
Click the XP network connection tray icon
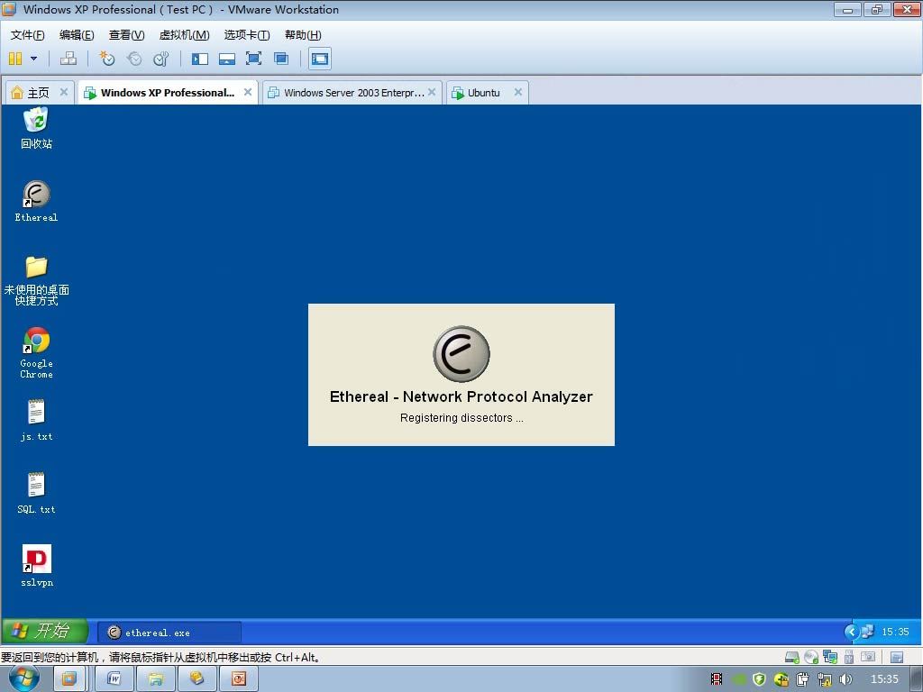click(x=868, y=632)
